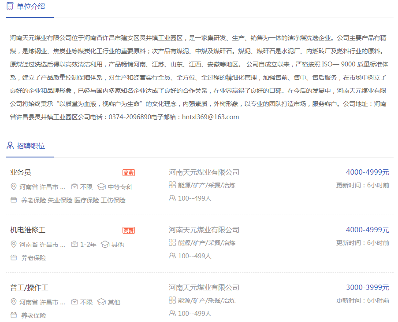The width and height of the screenshot is (398, 322).
Task: Click salary 3000-3999元 for 普工/操作工
Action: (368, 288)
